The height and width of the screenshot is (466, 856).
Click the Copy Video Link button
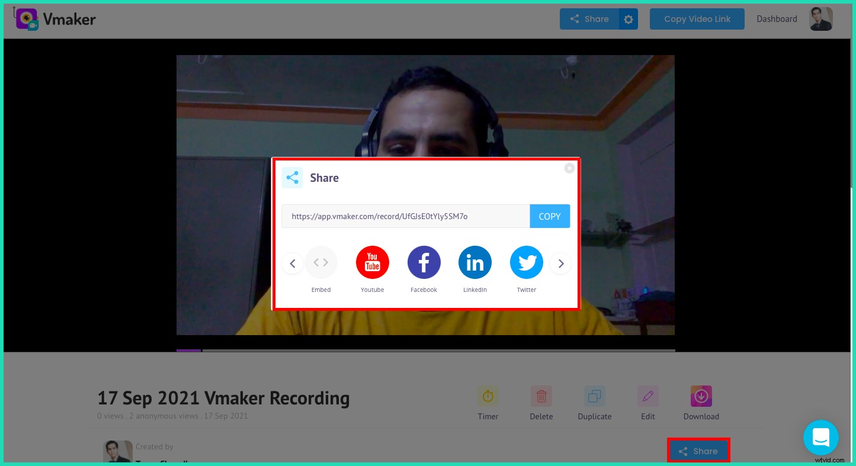coord(697,18)
